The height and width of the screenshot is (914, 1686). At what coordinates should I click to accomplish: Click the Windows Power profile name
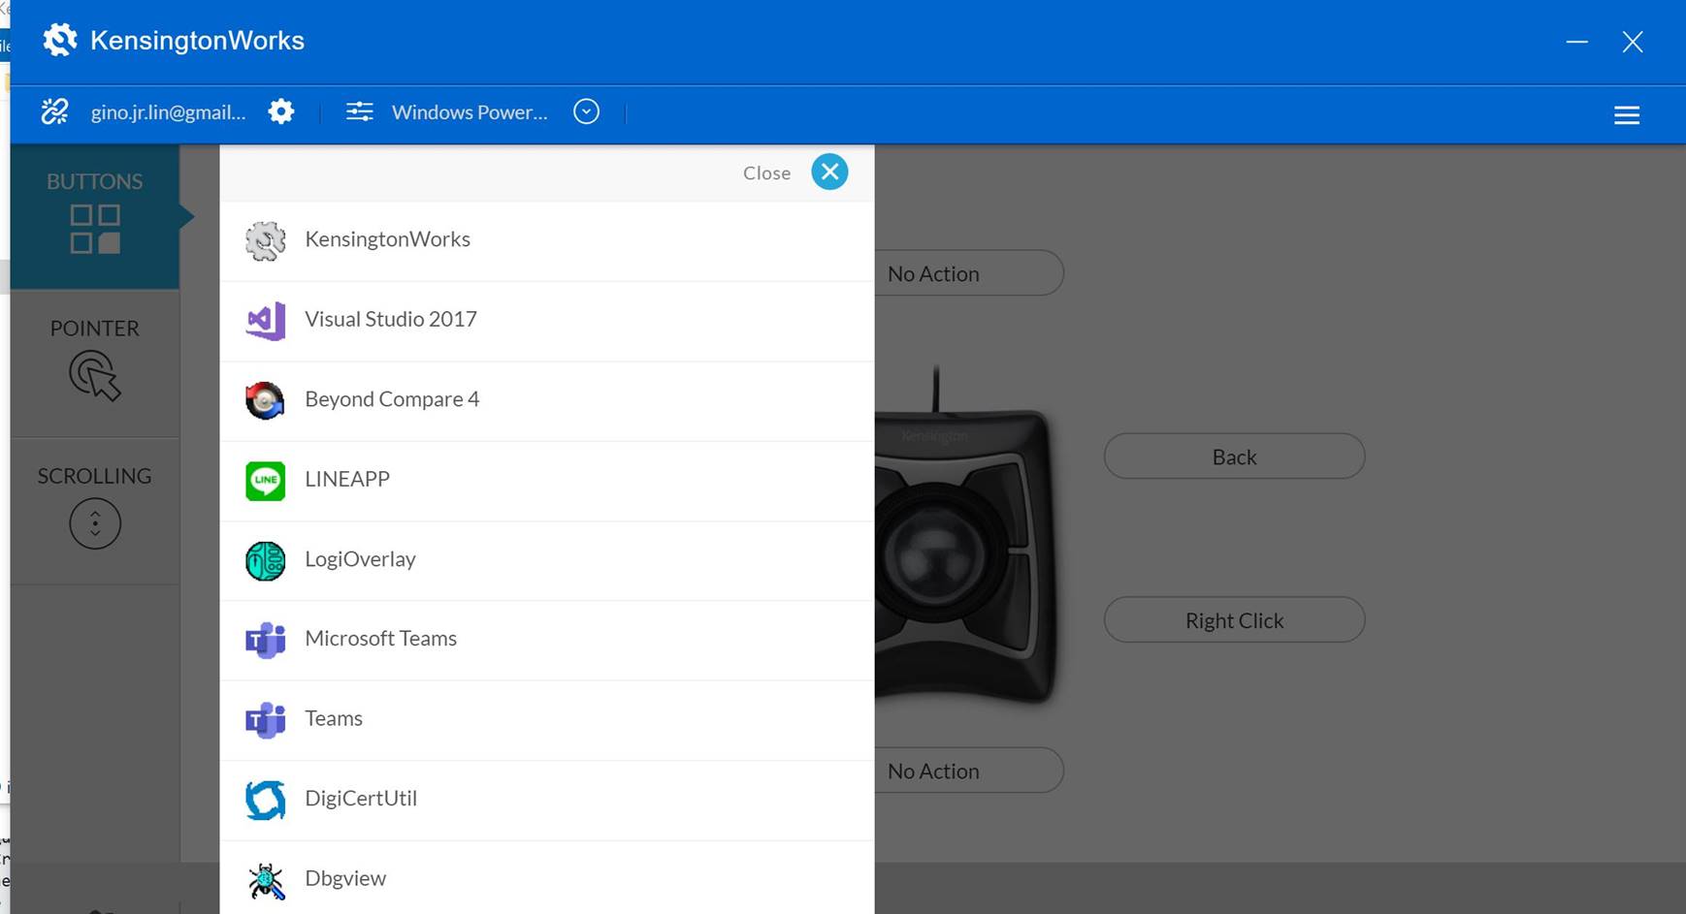pyautogui.click(x=470, y=111)
